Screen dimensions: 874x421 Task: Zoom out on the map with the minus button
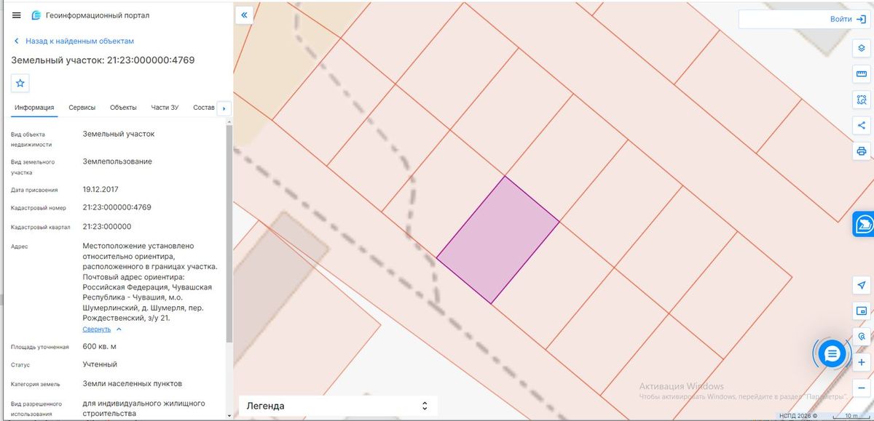[862, 388]
